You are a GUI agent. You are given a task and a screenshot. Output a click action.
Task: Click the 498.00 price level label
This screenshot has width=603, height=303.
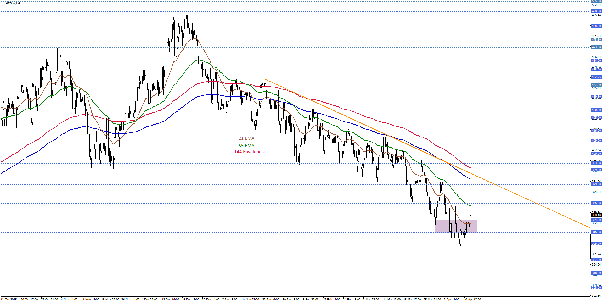tap(596, 11)
